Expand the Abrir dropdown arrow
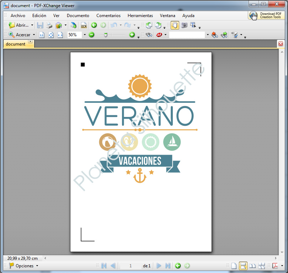This screenshot has width=288, height=273. 32,25
